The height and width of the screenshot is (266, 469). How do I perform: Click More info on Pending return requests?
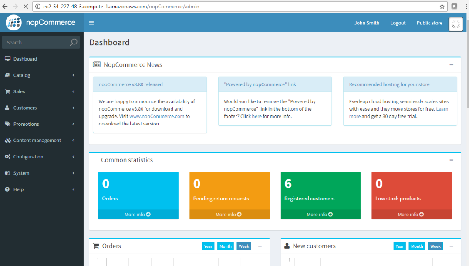(x=229, y=214)
